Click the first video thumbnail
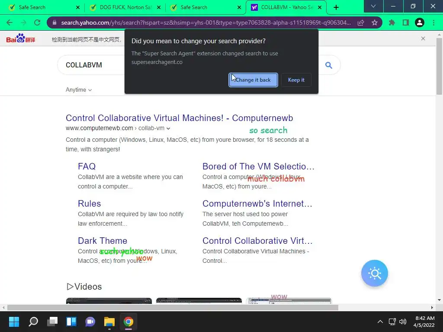Image resolution: width=443 pixels, height=332 pixels. pos(109,301)
